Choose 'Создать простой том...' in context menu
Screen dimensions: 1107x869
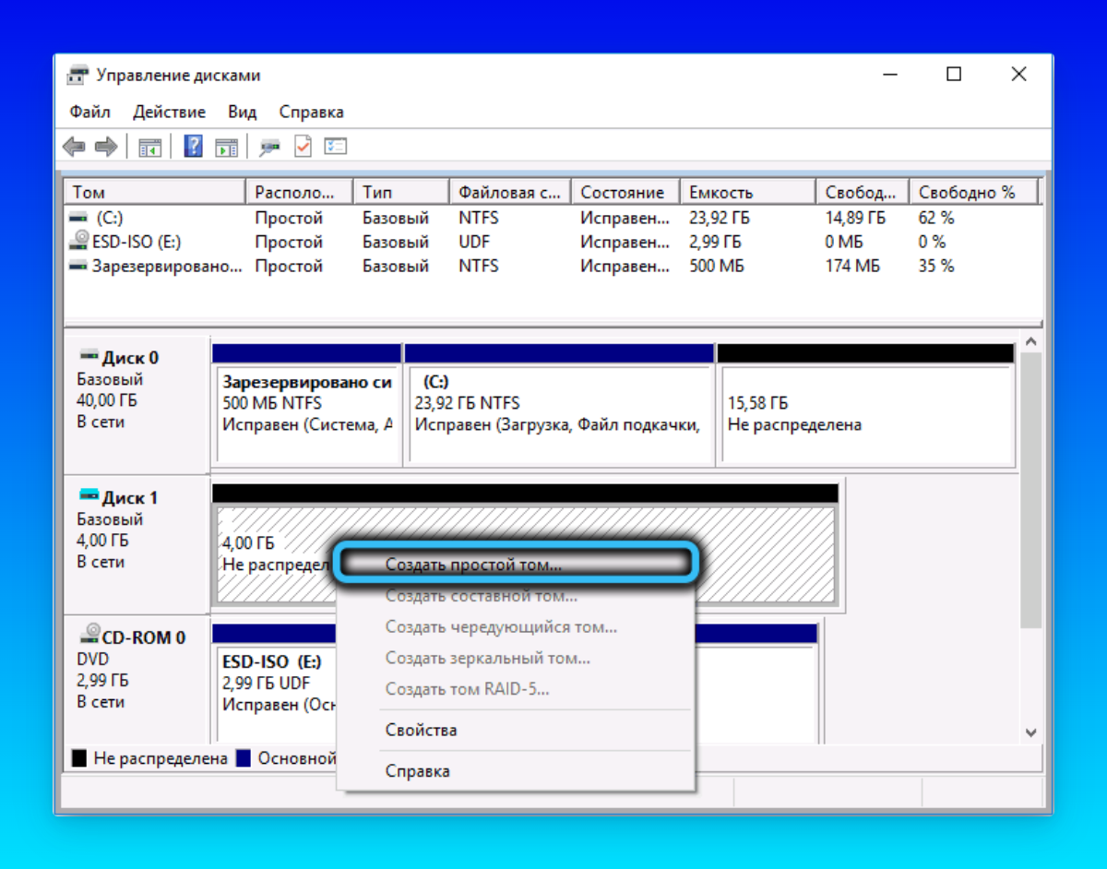point(473,565)
